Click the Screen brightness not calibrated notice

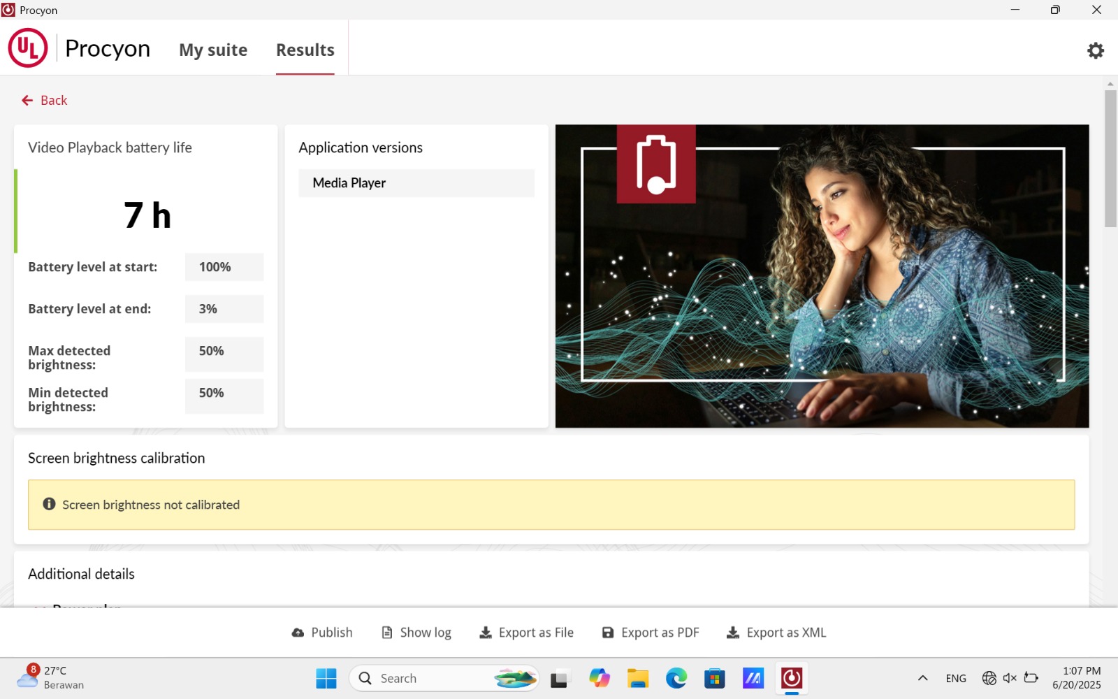551,505
